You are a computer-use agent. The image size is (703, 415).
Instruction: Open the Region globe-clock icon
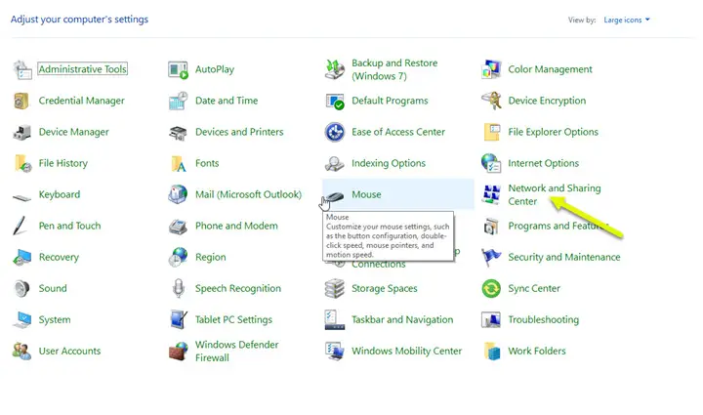[x=178, y=257]
